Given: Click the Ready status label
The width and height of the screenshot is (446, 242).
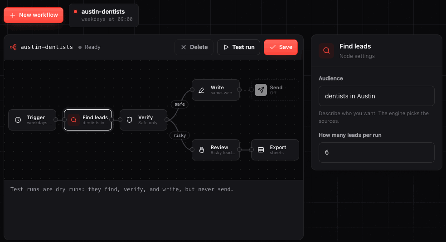Looking at the screenshot, I should [x=92, y=47].
